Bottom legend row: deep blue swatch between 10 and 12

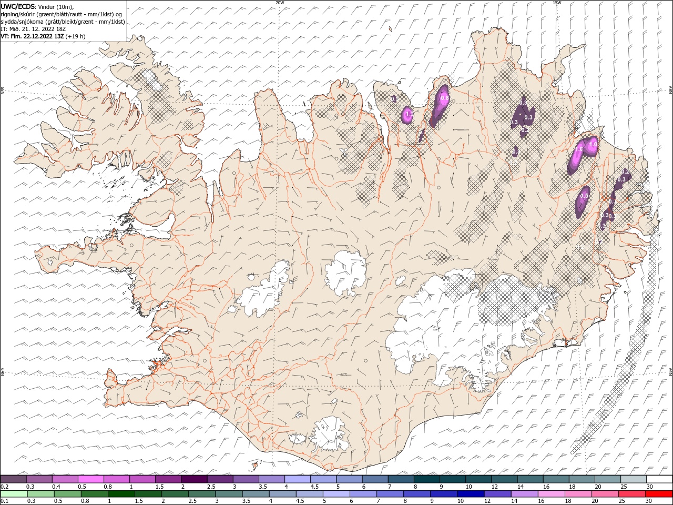click(x=471, y=493)
